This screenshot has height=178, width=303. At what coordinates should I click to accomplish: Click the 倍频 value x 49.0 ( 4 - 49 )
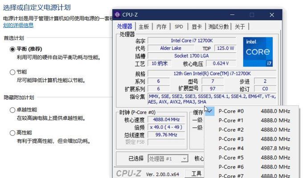point(166,127)
